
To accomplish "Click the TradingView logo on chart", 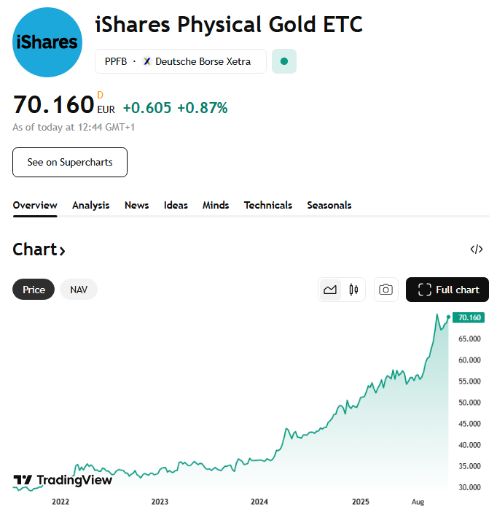I will point(63,480).
